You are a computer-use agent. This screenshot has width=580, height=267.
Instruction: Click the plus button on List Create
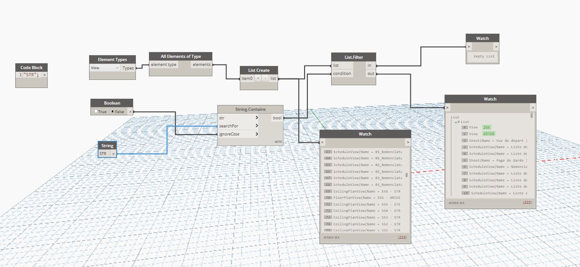[258, 79]
